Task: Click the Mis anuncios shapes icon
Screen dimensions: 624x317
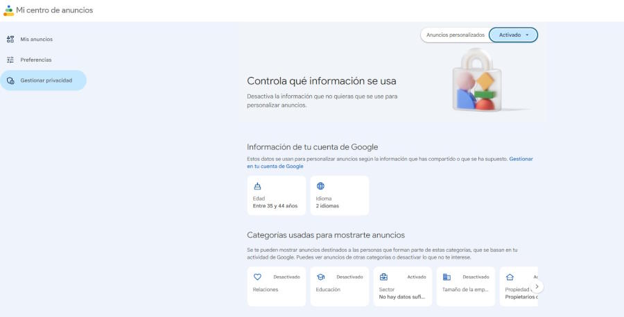Action: click(x=10, y=39)
